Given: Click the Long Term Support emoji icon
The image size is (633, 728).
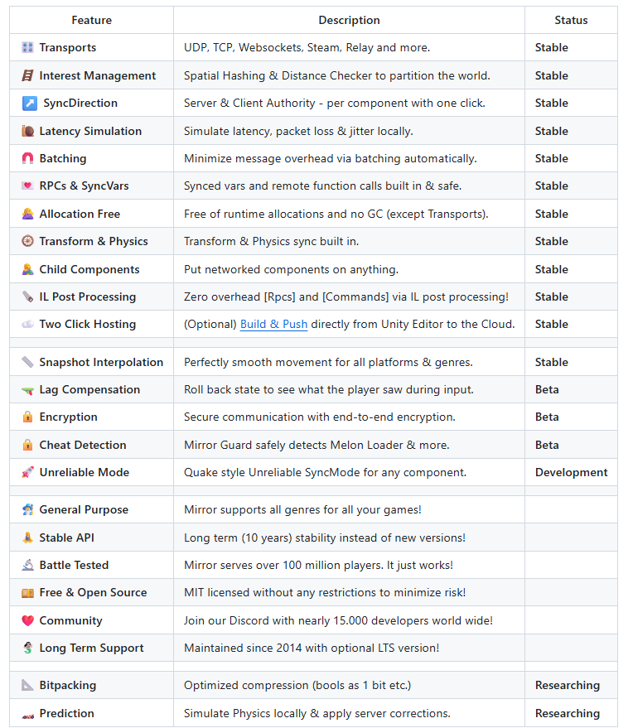Looking at the screenshot, I should pos(28,648).
